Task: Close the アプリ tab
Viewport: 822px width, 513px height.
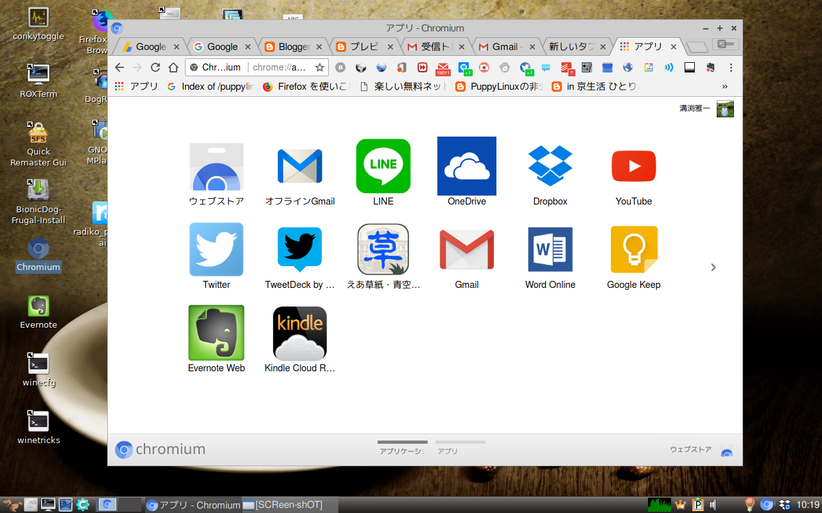Action: pyautogui.click(x=674, y=47)
